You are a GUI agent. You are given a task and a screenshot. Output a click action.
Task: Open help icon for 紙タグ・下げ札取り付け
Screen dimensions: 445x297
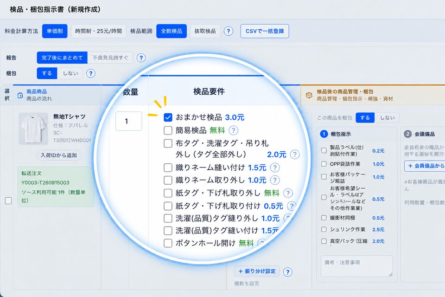(x=291, y=206)
